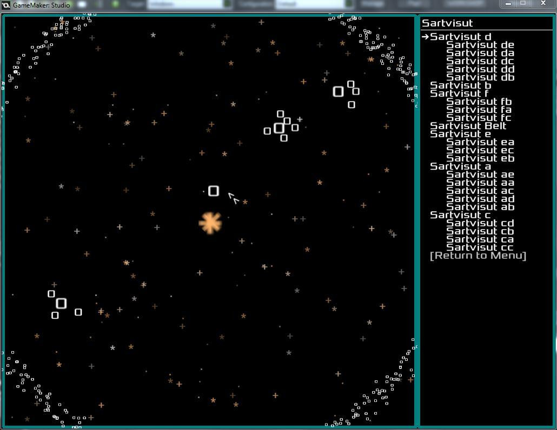Screen dimensions: 557x430
Task: Pick Sartvisut da from the list
Action: click(480, 53)
